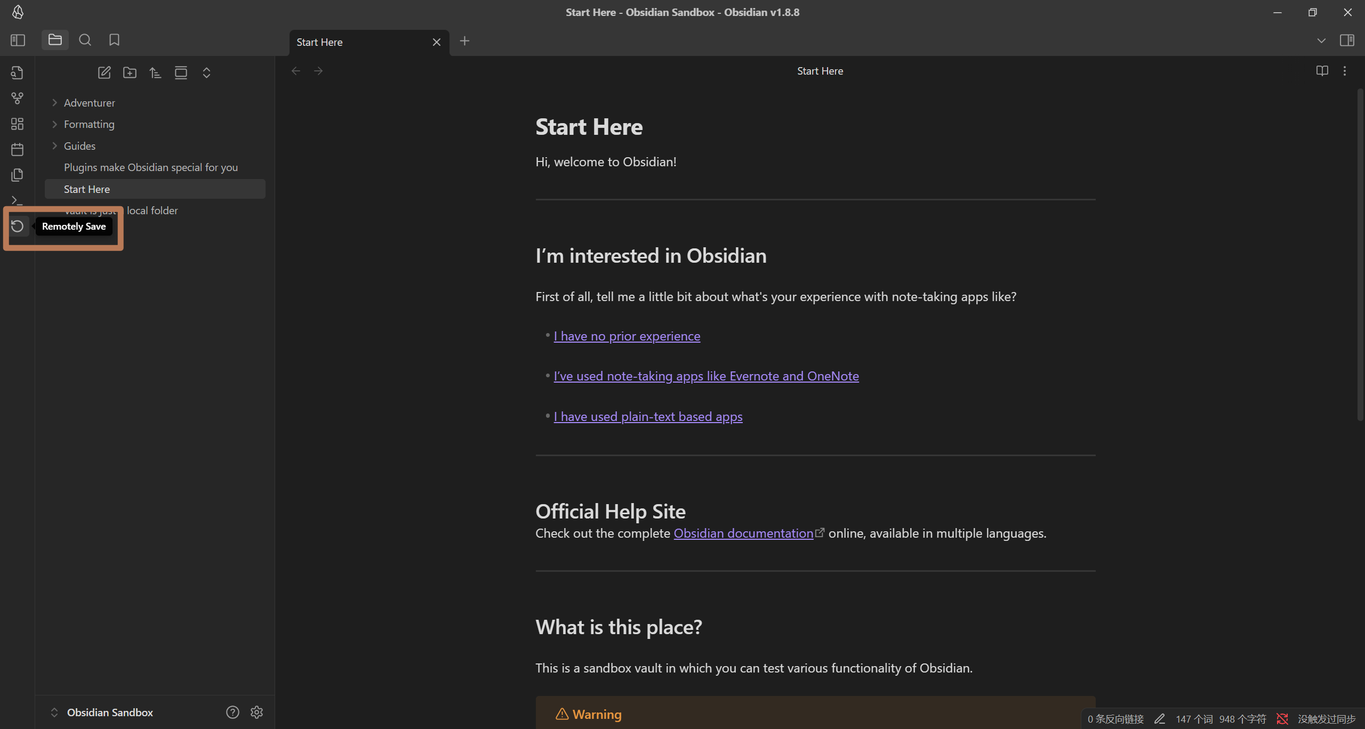This screenshot has height=729, width=1365.
Task: Open note more options menu
Action: [1344, 71]
